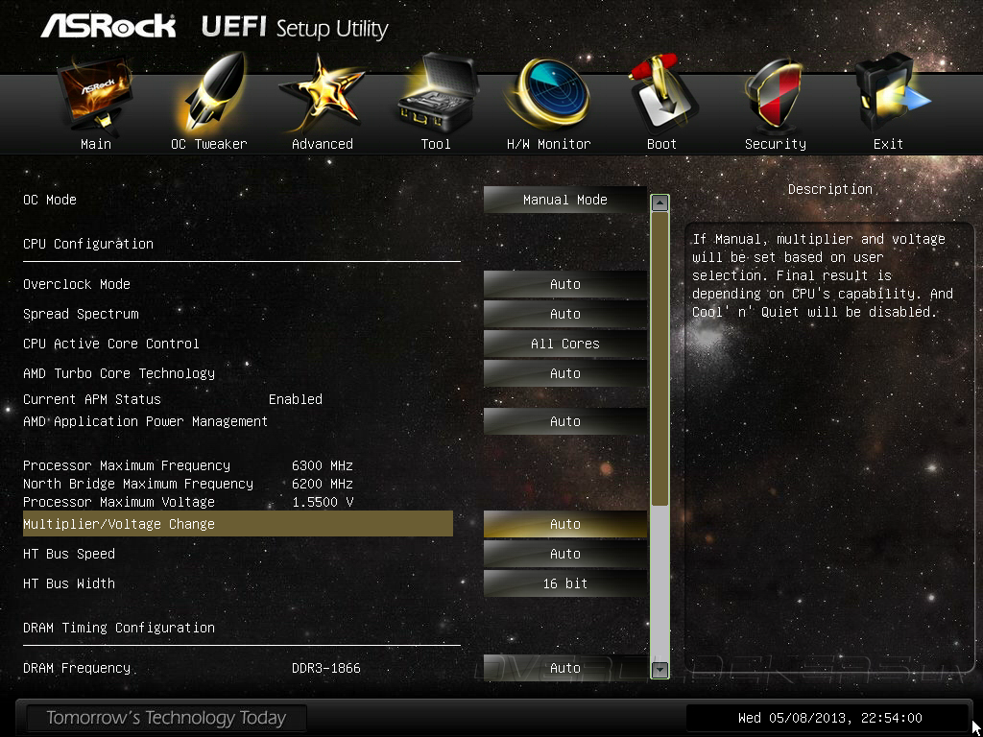Select the CPU Active Core Control label
This screenshot has height=737, width=983.
tap(111, 345)
